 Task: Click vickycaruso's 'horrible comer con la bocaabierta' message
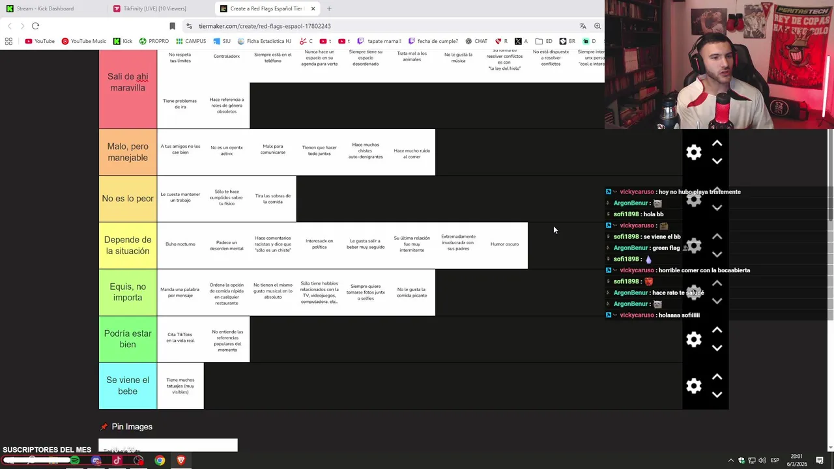(704, 270)
